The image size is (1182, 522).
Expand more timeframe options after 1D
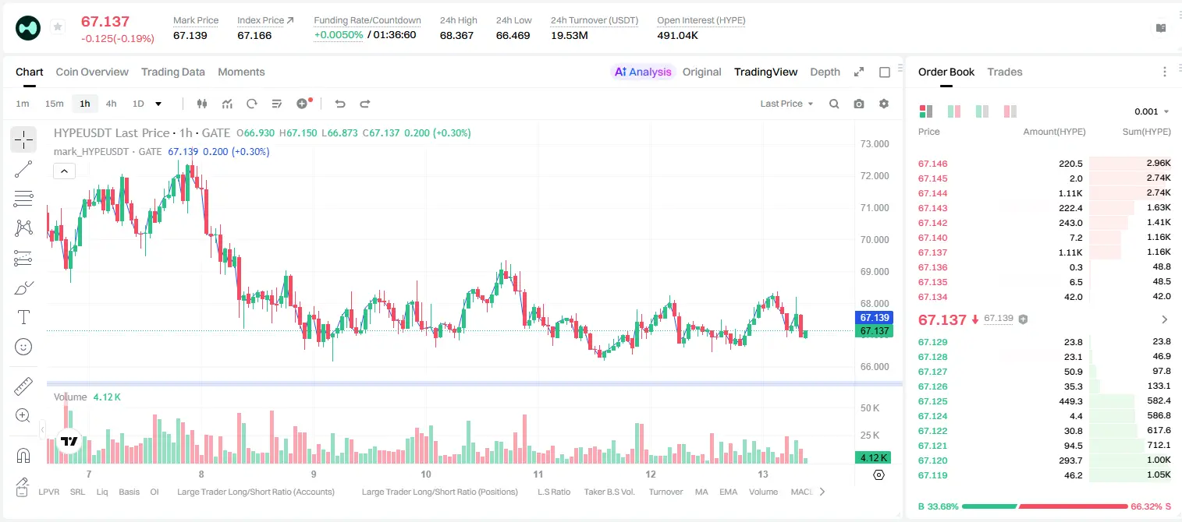[158, 104]
